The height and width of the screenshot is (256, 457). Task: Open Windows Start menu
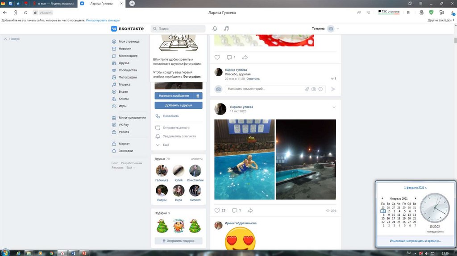click(x=5, y=252)
